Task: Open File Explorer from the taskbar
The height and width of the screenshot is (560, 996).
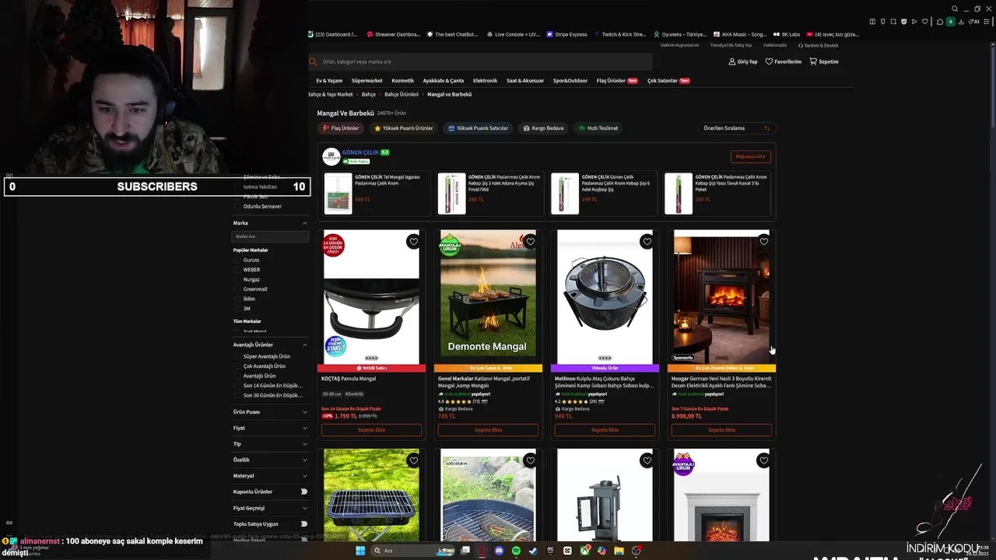Action: [x=619, y=551]
